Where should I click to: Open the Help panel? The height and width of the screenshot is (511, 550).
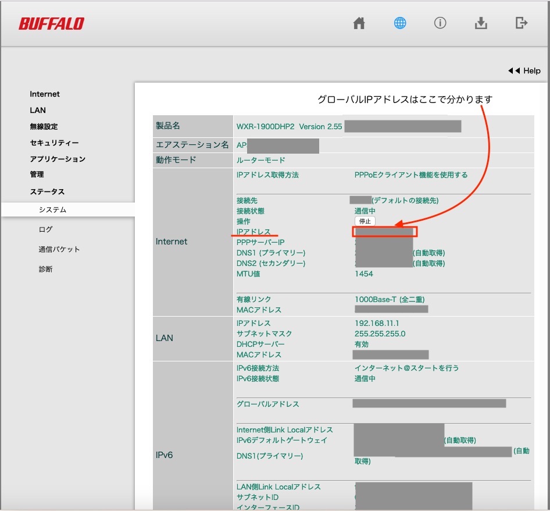point(524,70)
